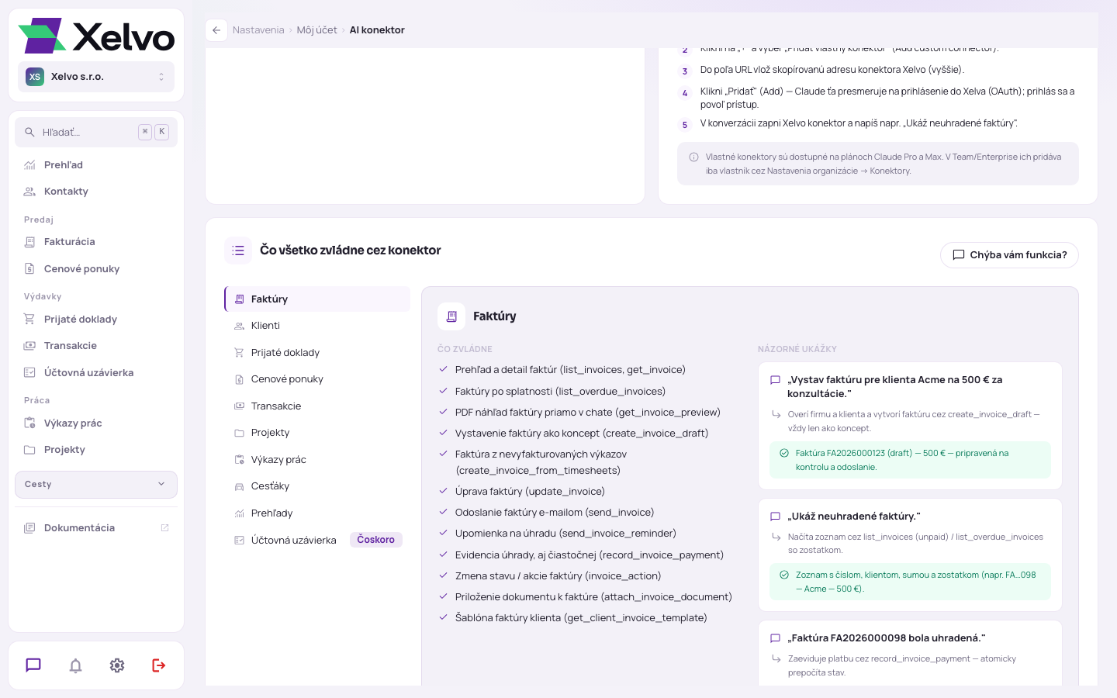Click the back arrow button in breadcrumb
The height and width of the screenshot is (698, 1117).
coord(216,30)
